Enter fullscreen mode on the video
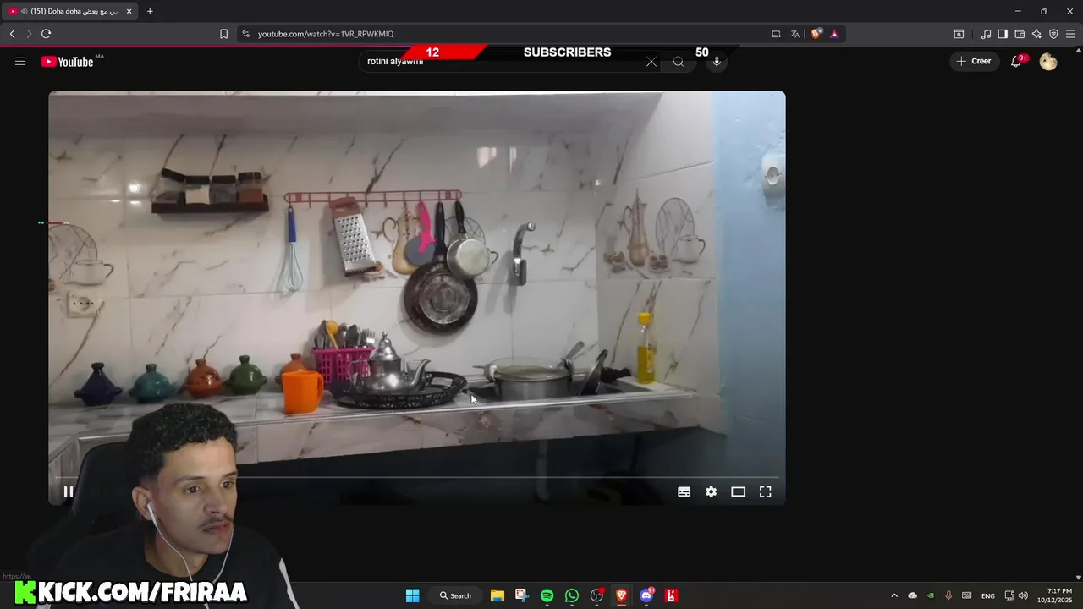The width and height of the screenshot is (1083, 609). 766,491
